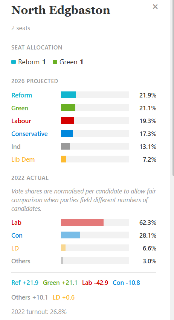Click the Reform party label in projections
This screenshot has width=174, height=320.
(x=22, y=95)
